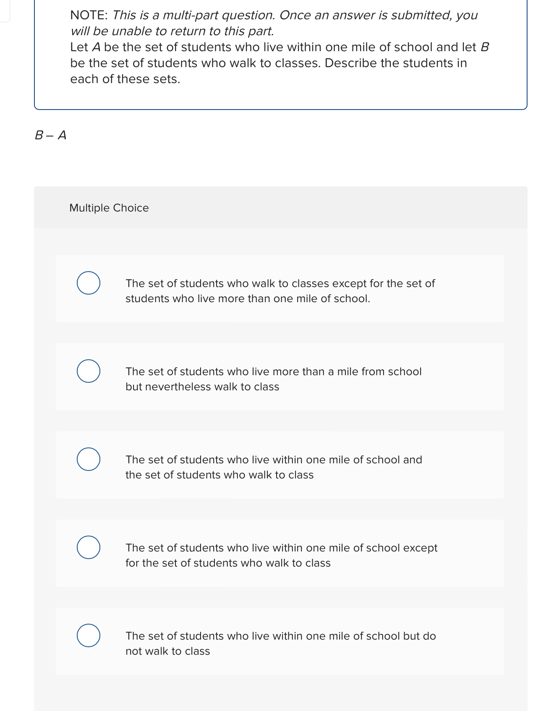Screen dimensions: 559x711
Task: Click the sentence defining set B
Action: pyautogui.click(x=269, y=63)
